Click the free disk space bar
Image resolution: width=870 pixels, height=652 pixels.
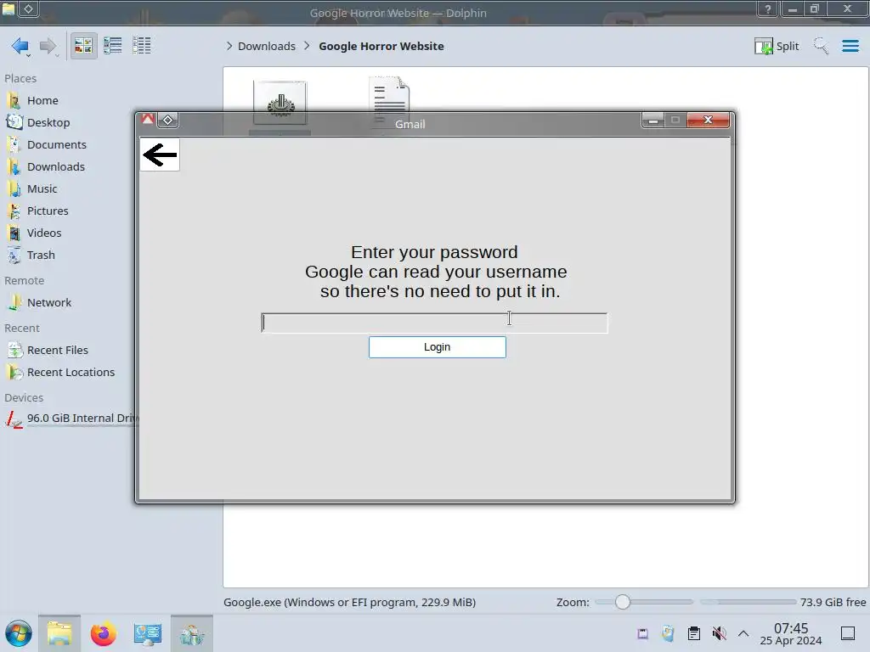tap(748, 602)
